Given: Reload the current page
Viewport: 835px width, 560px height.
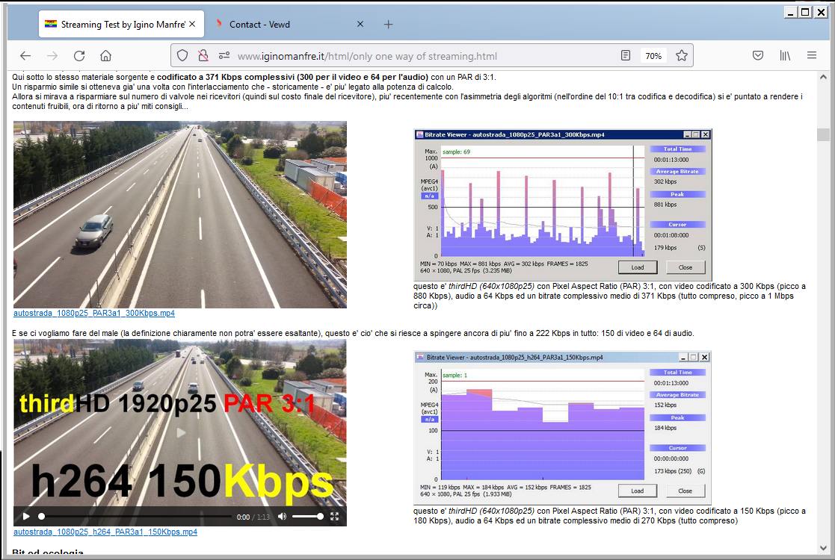Looking at the screenshot, I should coord(79,56).
